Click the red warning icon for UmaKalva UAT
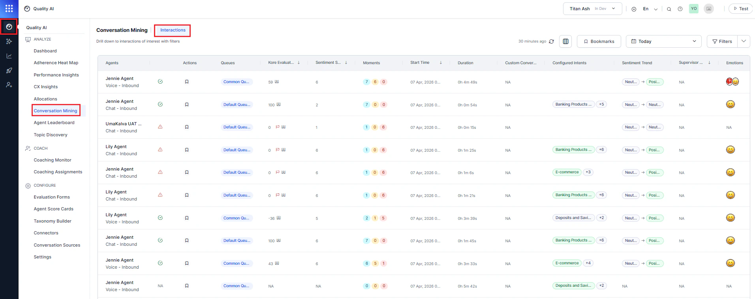The height and width of the screenshot is (299, 755). point(160,127)
